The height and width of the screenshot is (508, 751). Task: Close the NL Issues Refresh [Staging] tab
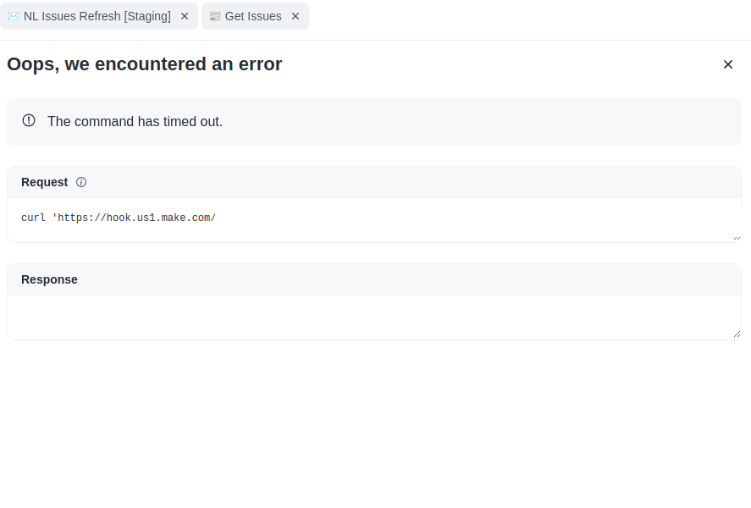pyautogui.click(x=185, y=16)
